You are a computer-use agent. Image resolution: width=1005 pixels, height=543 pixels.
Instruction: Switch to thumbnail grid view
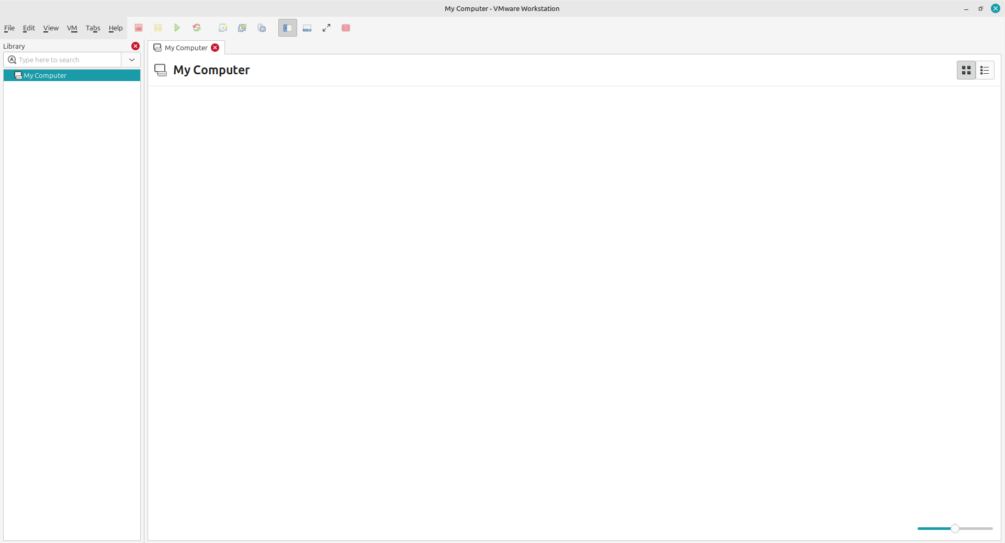[966, 70]
